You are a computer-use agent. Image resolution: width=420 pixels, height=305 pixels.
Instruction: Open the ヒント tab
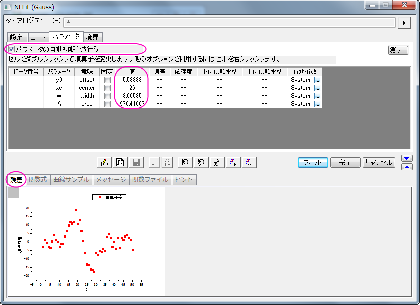(x=184, y=180)
